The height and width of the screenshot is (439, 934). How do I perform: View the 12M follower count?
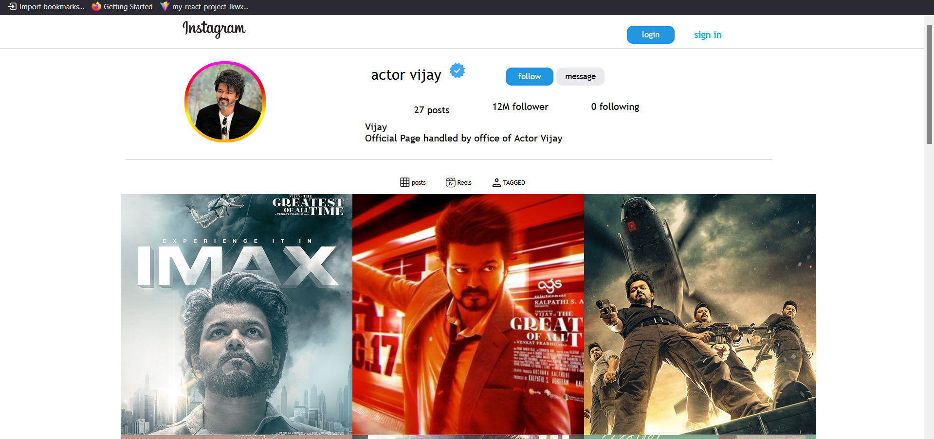(x=520, y=106)
